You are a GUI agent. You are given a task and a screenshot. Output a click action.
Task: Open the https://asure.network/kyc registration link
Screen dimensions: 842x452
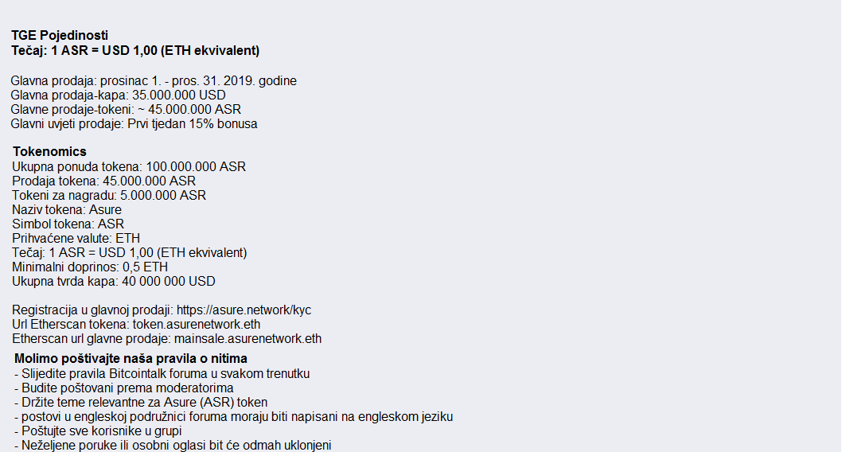coord(244,310)
